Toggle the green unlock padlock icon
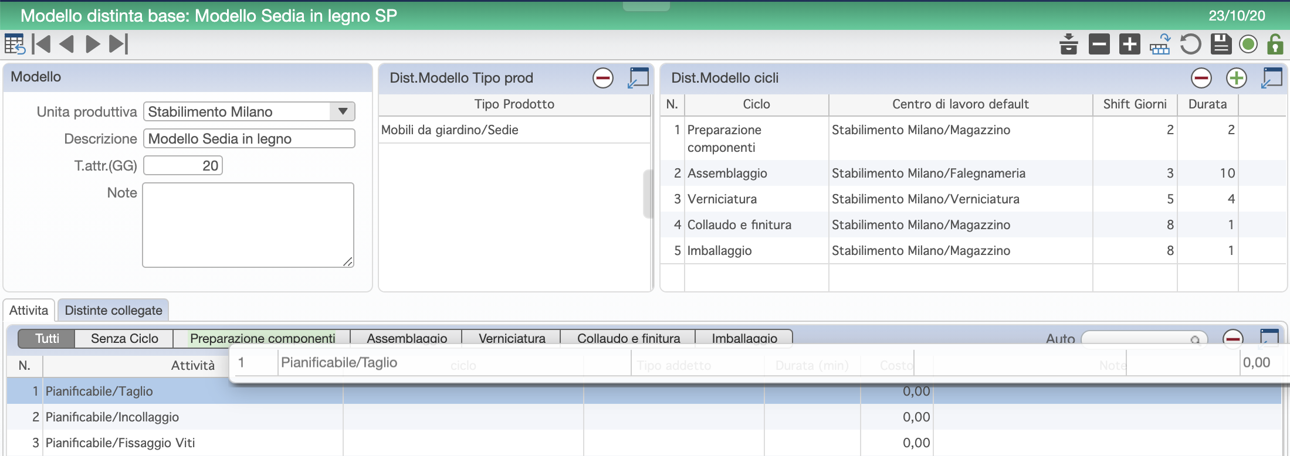Image resolution: width=1290 pixels, height=456 pixels. 1275,44
